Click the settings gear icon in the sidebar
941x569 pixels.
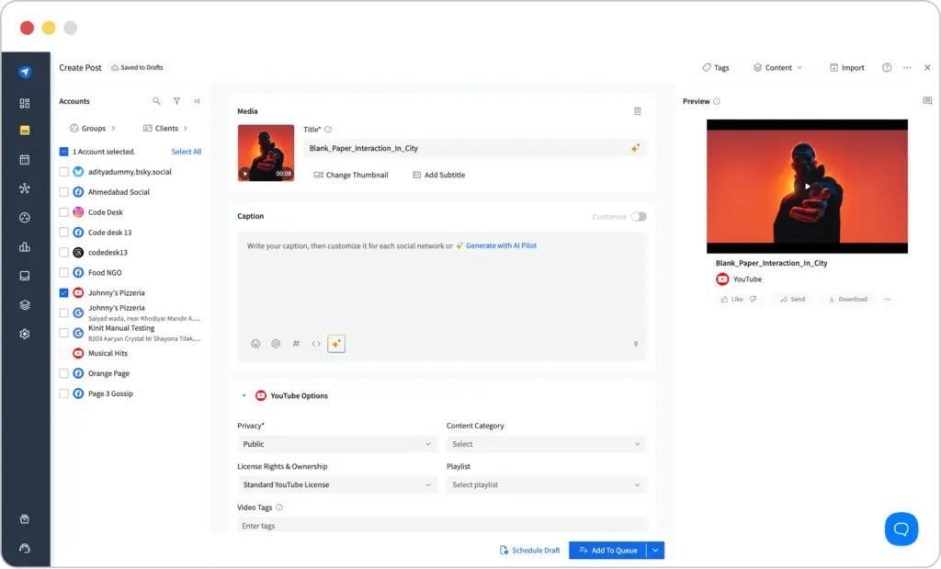pos(25,334)
